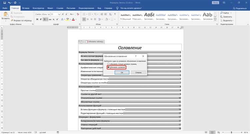Toggle Italic (К) formatting
This screenshot has width=250, height=134.
(x=41, y=19)
